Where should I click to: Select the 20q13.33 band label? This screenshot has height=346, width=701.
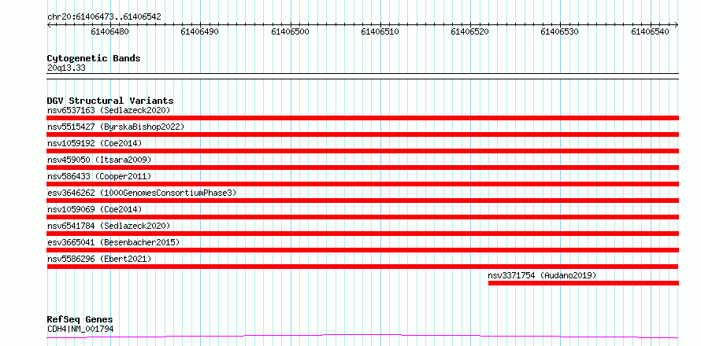(66, 68)
